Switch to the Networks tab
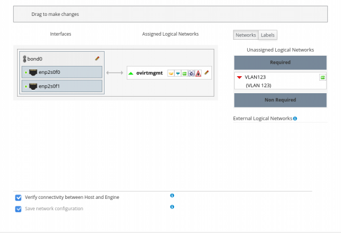 point(246,35)
